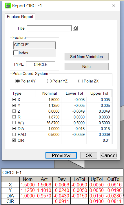The width and height of the screenshot is (124, 205).
Task: Click the Lower Tol column header
Action: point(74,93)
